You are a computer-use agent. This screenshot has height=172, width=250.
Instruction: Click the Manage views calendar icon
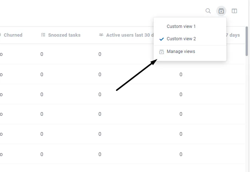[x=162, y=52]
